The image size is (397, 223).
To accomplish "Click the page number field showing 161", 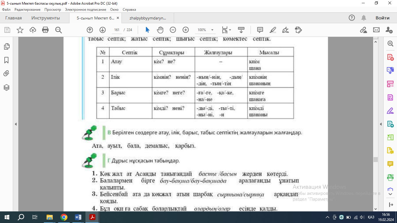I will 117,30.
